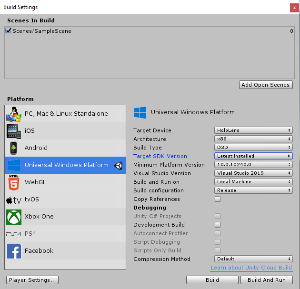Click the Unity logo on the Universal Windows Platform row

click(118, 165)
